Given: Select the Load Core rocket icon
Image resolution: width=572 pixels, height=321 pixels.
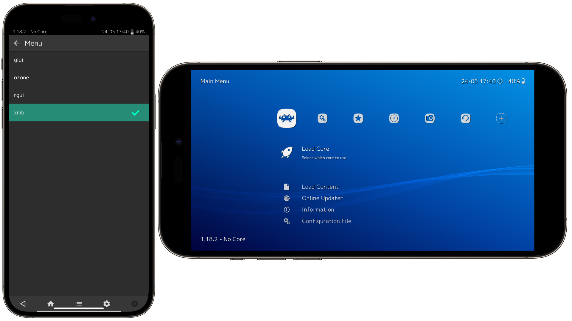Looking at the screenshot, I should tap(286, 152).
